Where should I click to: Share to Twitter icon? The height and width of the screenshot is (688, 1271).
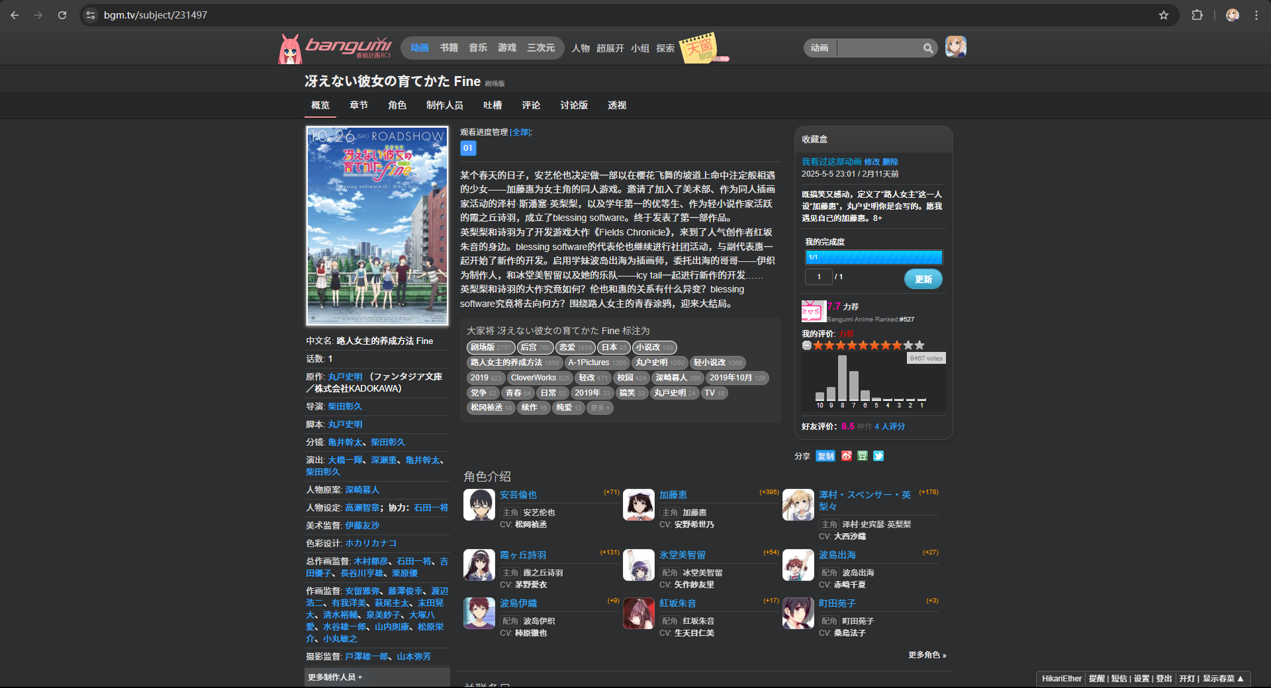878,456
